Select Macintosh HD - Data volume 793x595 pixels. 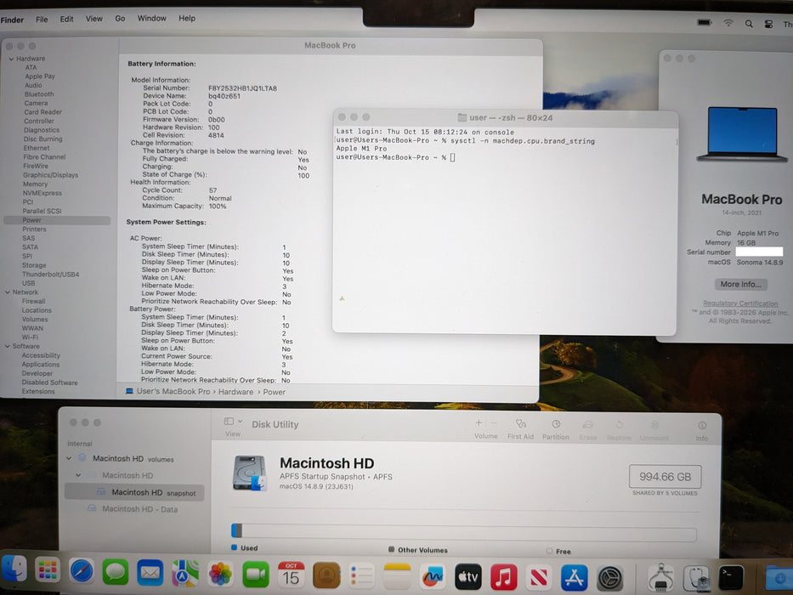point(139,509)
